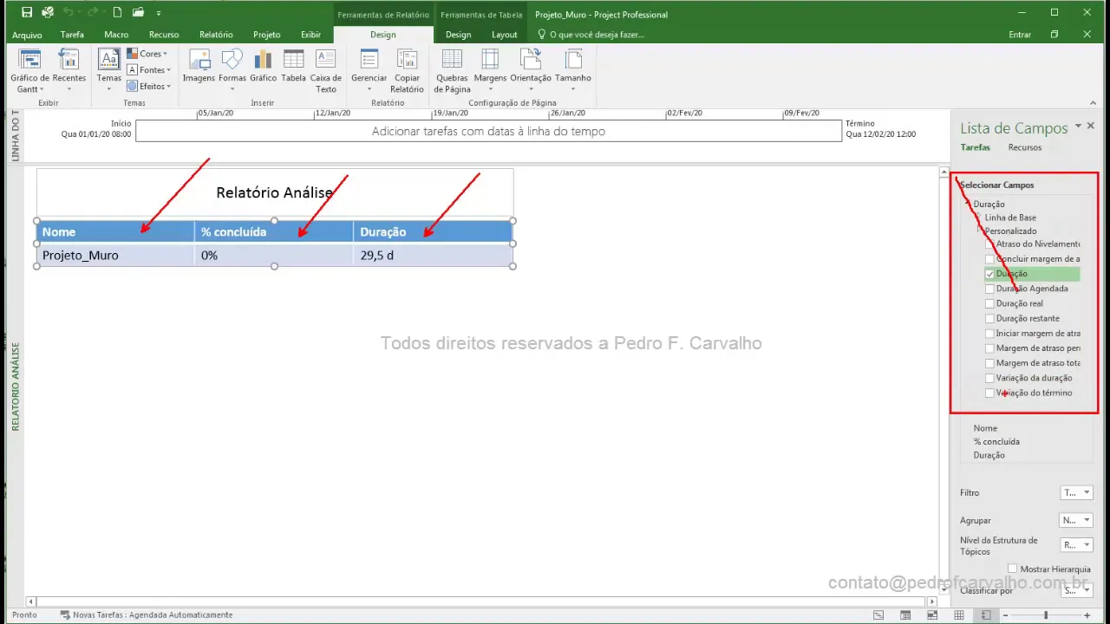The height and width of the screenshot is (624, 1110).
Task: Click Copiar Relatório
Action: [x=407, y=71]
